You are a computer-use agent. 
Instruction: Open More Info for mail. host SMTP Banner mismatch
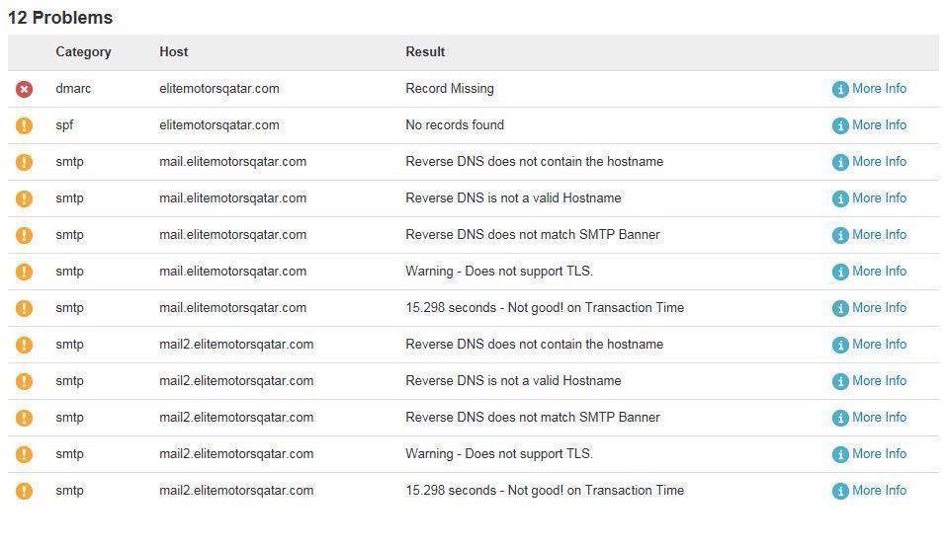click(879, 235)
